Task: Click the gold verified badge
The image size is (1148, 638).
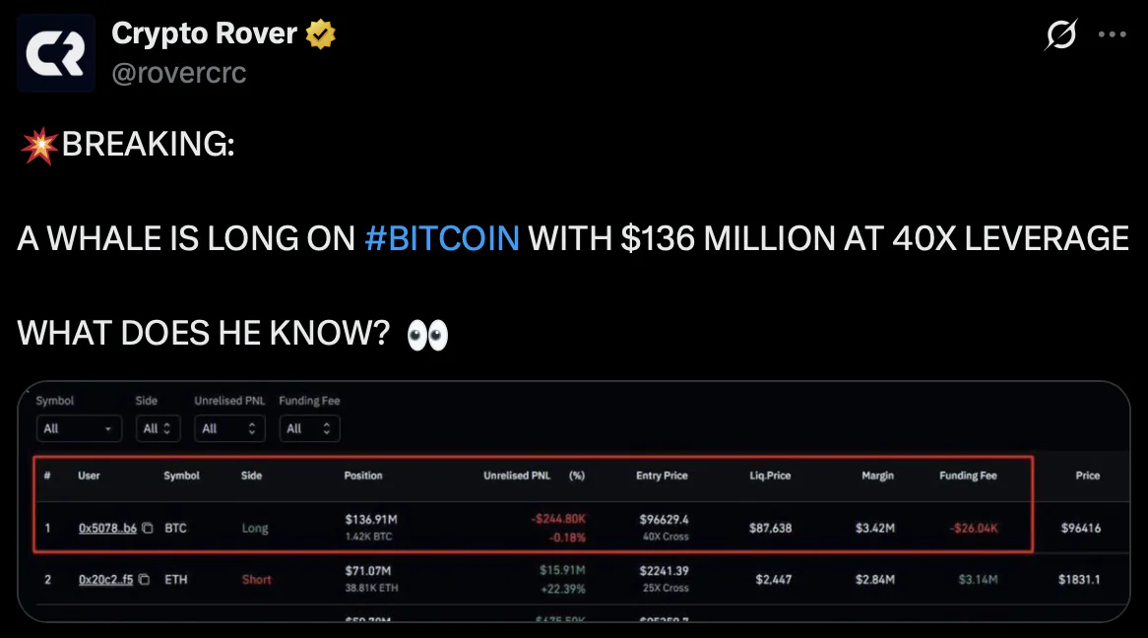Action: (320, 33)
